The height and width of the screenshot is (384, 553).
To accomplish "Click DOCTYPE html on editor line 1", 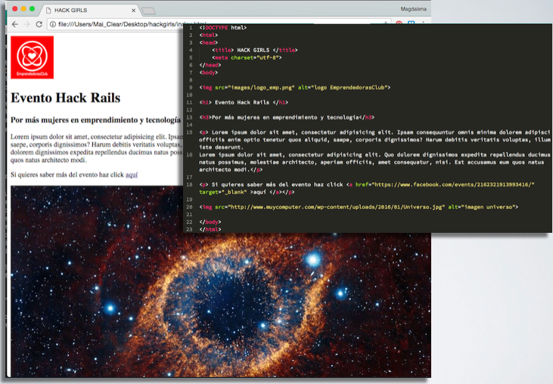I will point(223,27).
